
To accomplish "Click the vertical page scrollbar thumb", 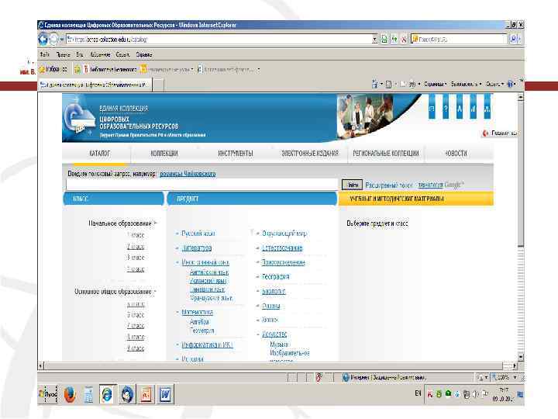I will 521,174.
